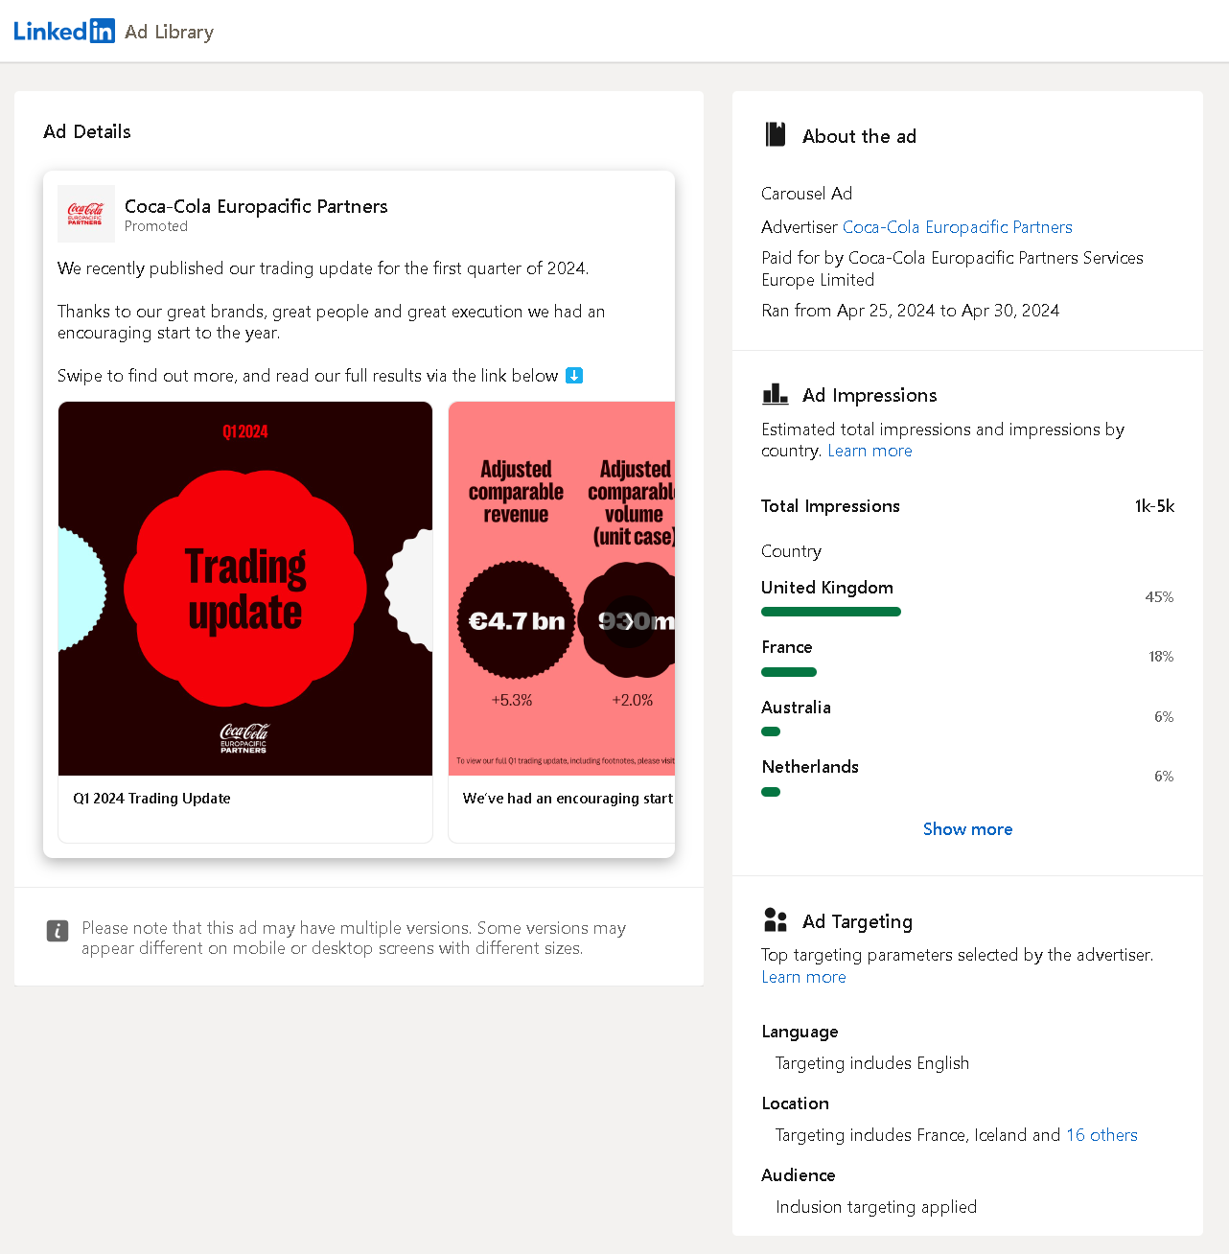Expand the 16 others location targeting list
Image resolution: width=1229 pixels, height=1254 pixels.
1101,1134
